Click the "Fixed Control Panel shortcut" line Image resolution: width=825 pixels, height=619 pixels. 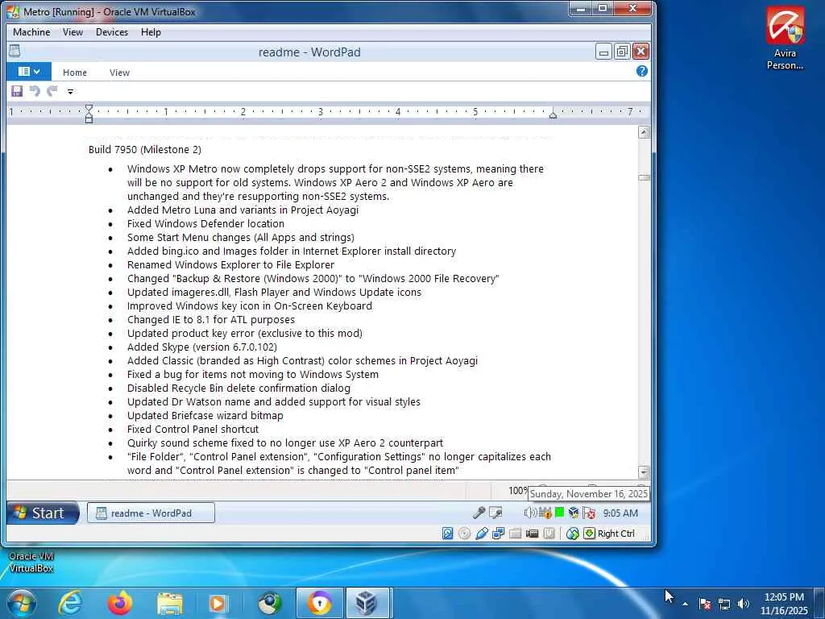(193, 429)
